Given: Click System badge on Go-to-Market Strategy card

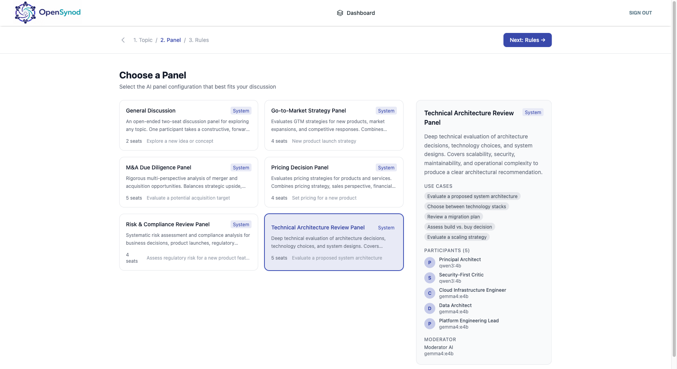Looking at the screenshot, I should (386, 111).
